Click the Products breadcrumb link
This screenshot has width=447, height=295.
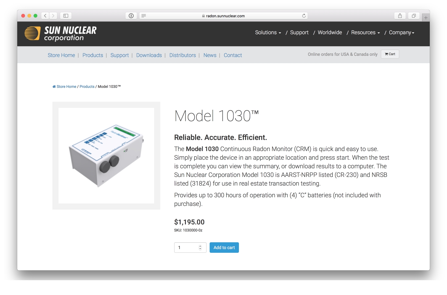(87, 87)
